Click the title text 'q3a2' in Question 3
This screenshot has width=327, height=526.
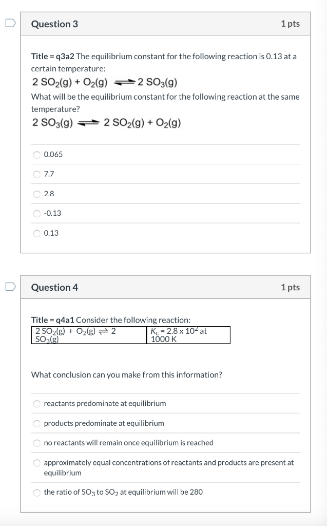[65, 56]
